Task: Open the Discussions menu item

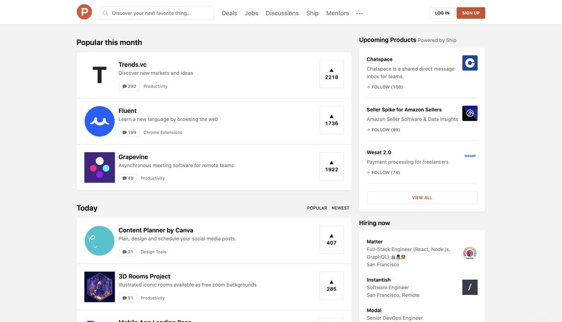Action: click(x=282, y=13)
